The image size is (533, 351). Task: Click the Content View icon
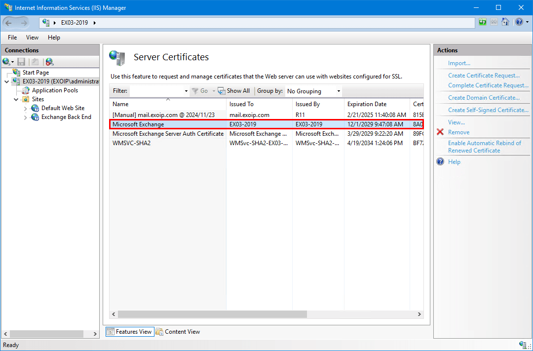tap(159, 332)
